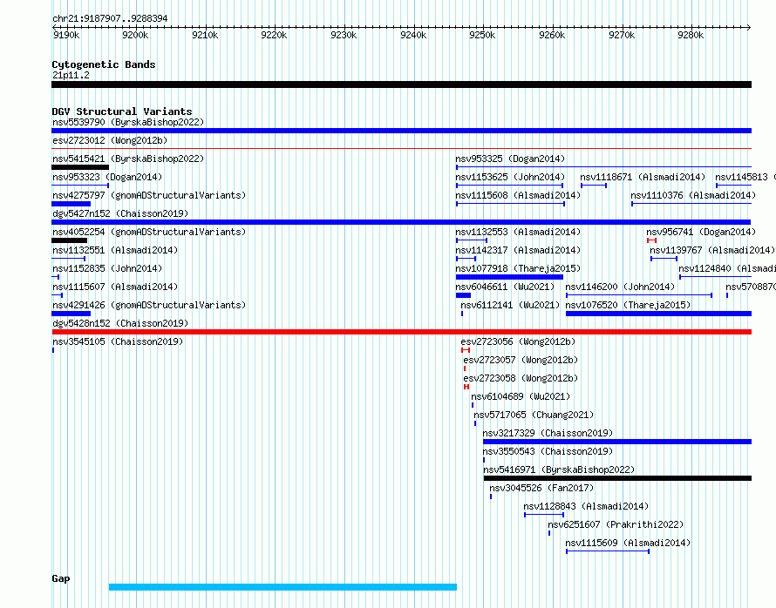Open nsv6104689 (Wu2021) label
This screenshot has height=608, width=776.
coord(521,396)
